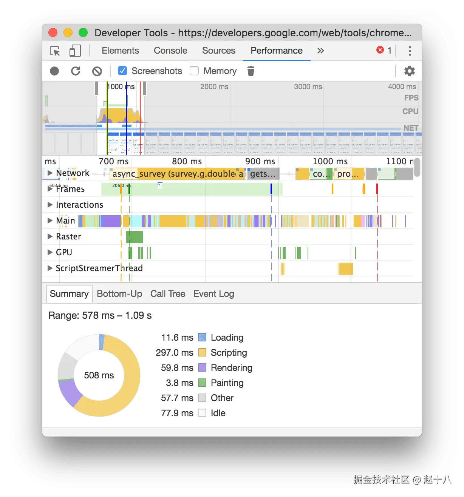This screenshot has height=497, width=464.
Task: Expand the Frames track
Action: pos(50,189)
